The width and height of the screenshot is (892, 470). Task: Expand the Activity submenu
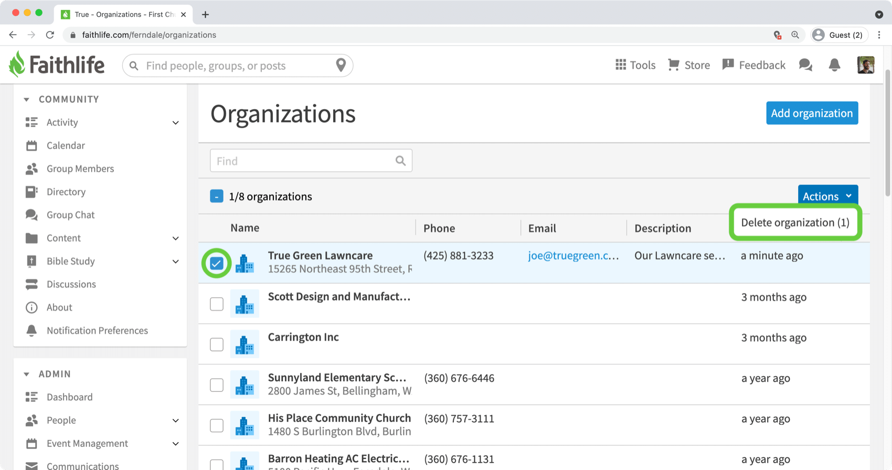(176, 123)
